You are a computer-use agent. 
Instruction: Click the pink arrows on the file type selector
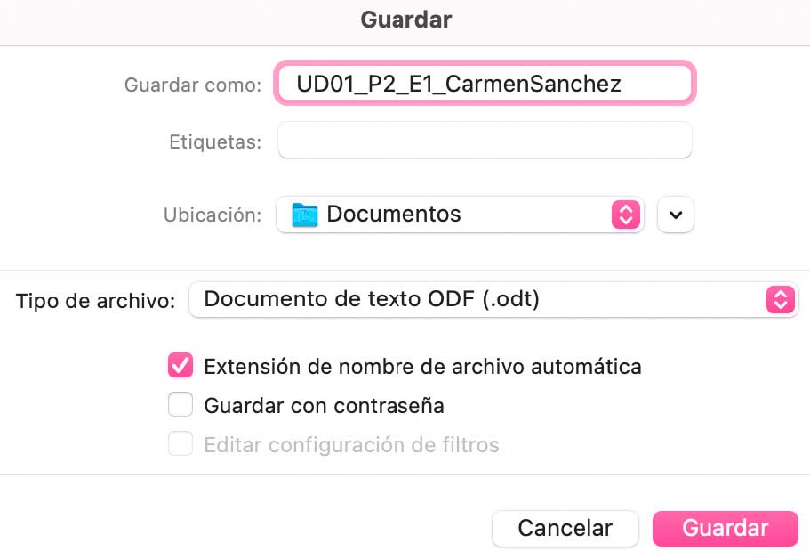click(779, 300)
